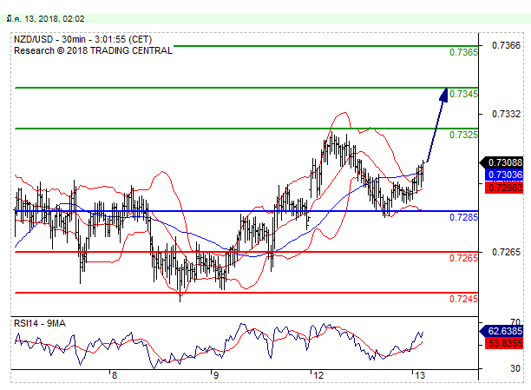
Task: Click the 0.7265 price axis value
Action: coord(506,252)
